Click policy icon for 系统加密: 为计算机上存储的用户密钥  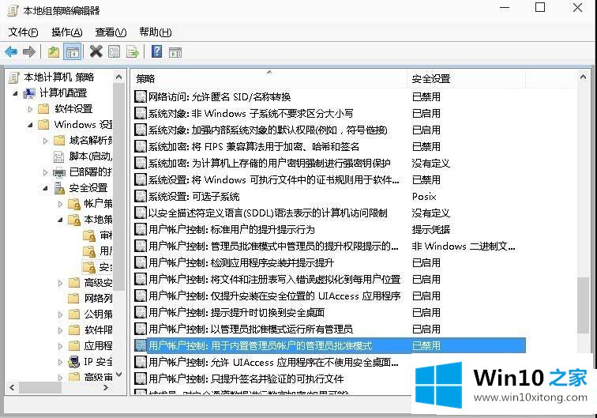pos(141,163)
